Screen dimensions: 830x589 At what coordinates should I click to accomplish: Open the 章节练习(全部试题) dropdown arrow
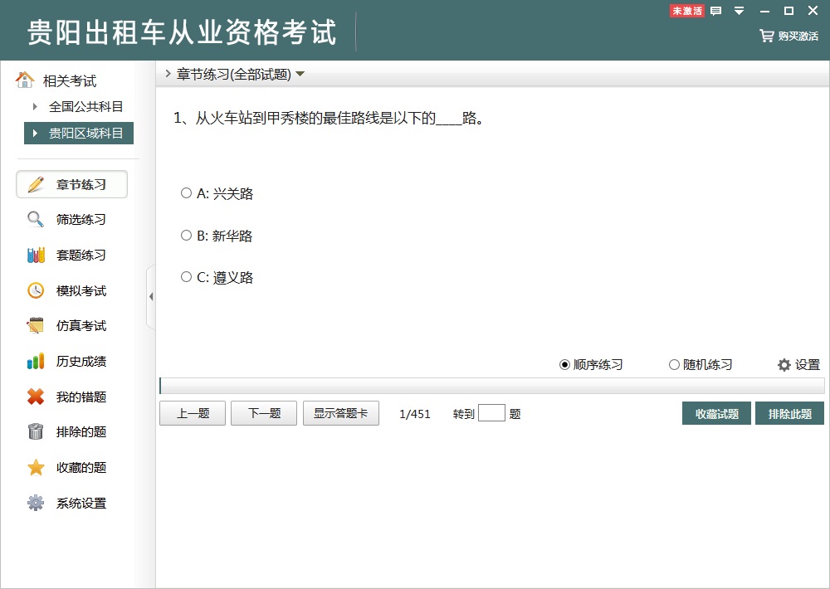point(300,74)
